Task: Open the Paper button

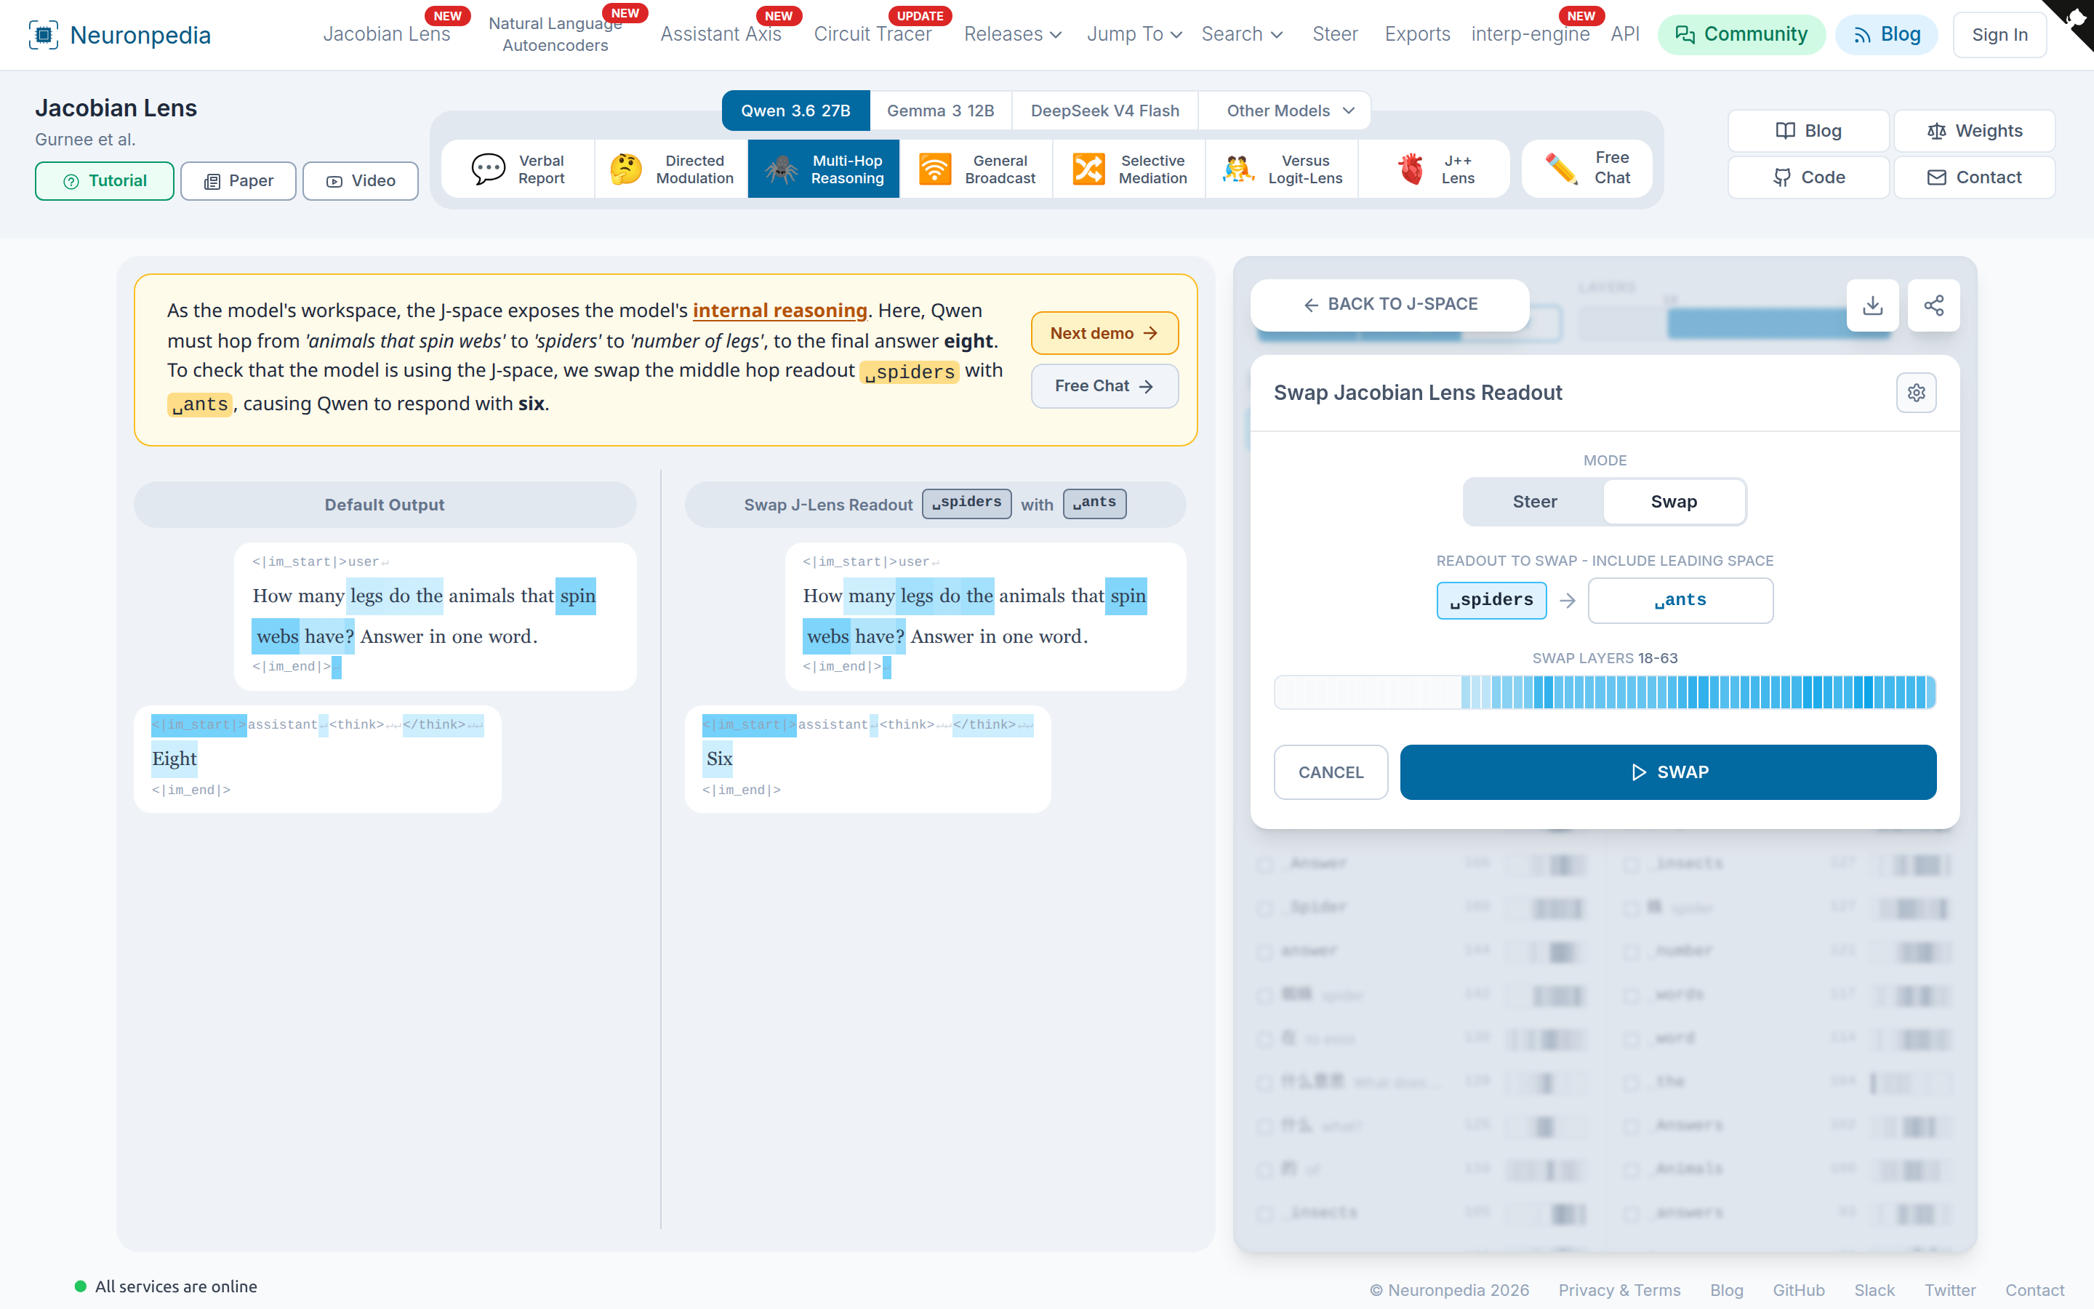Action: (238, 181)
